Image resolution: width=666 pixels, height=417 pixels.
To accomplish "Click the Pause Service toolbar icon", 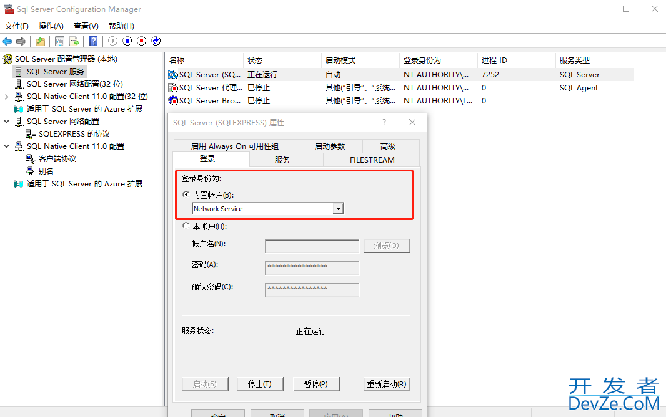I will 127,41.
